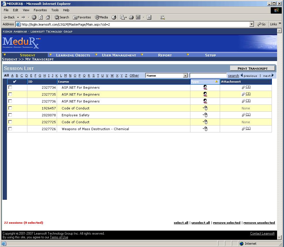Open the Favorites menu in menu bar
The image size is (284, 247).
coord(40,10)
